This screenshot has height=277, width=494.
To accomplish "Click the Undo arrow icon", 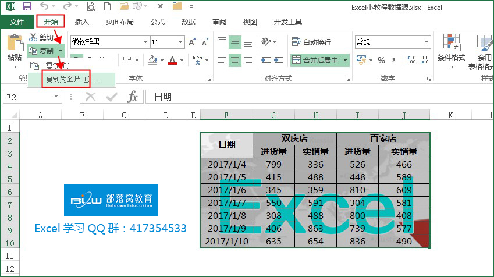I will (x=44, y=6).
